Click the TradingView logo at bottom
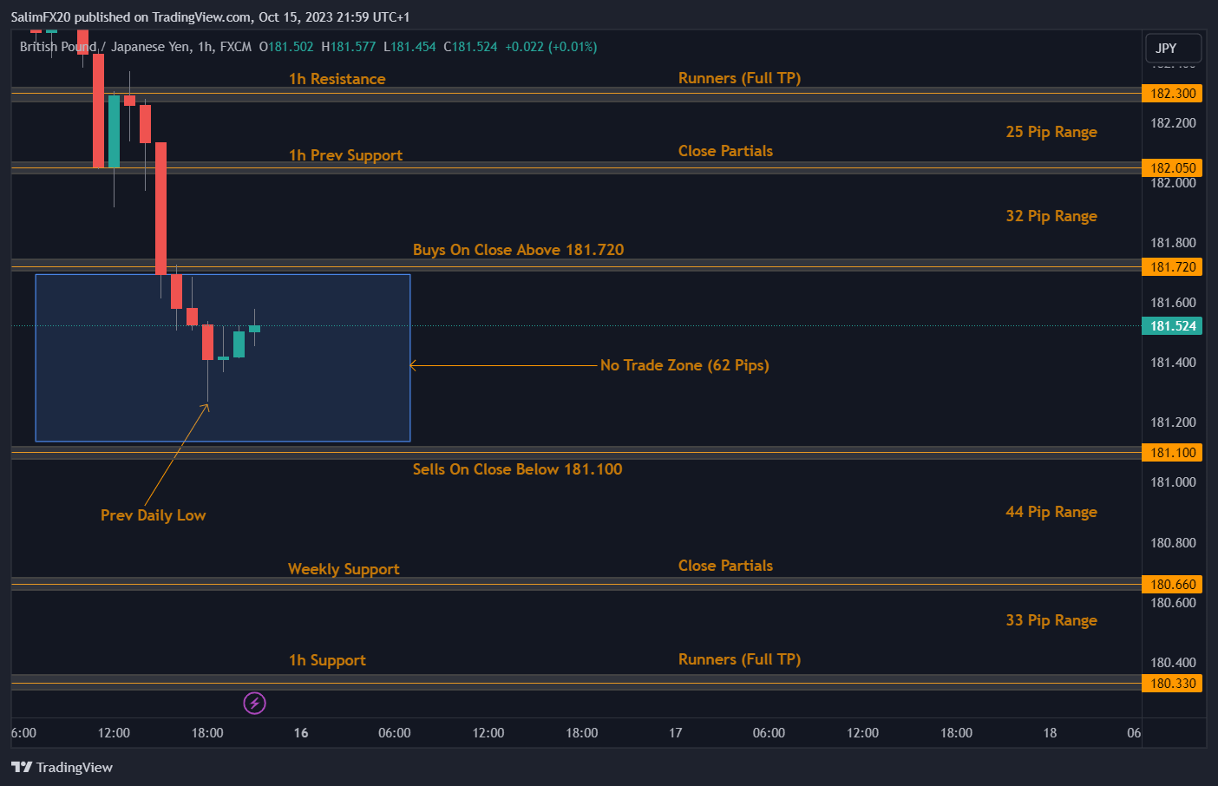 coord(62,767)
